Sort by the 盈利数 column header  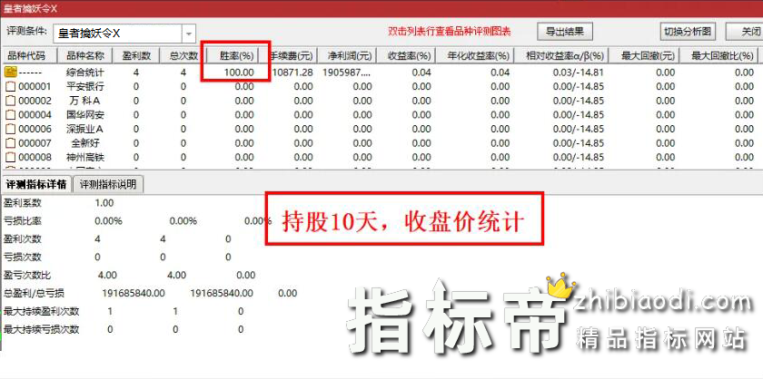[x=136, y=55]
